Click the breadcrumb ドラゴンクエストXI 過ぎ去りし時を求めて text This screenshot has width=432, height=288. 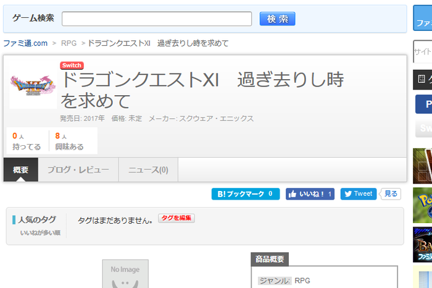click(x=158, y=43)
